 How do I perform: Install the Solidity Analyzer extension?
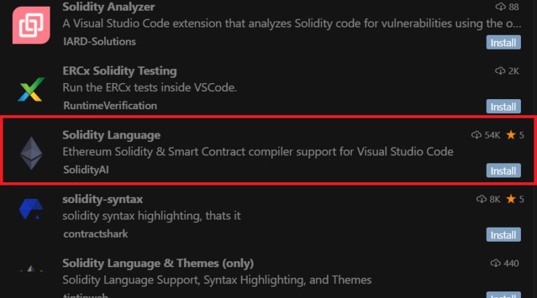click(x=503, y=42)
